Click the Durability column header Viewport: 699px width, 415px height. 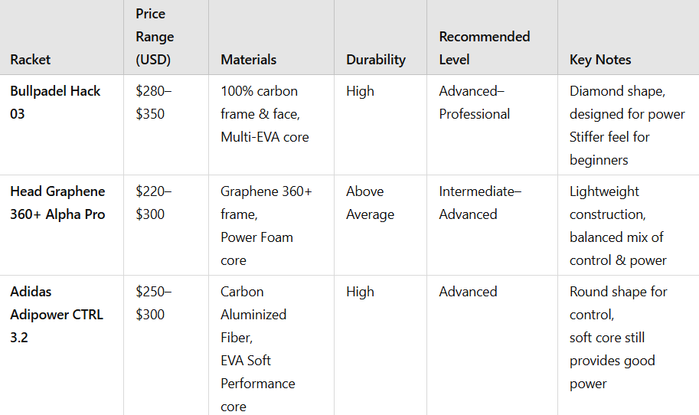[x=376, y=60]
